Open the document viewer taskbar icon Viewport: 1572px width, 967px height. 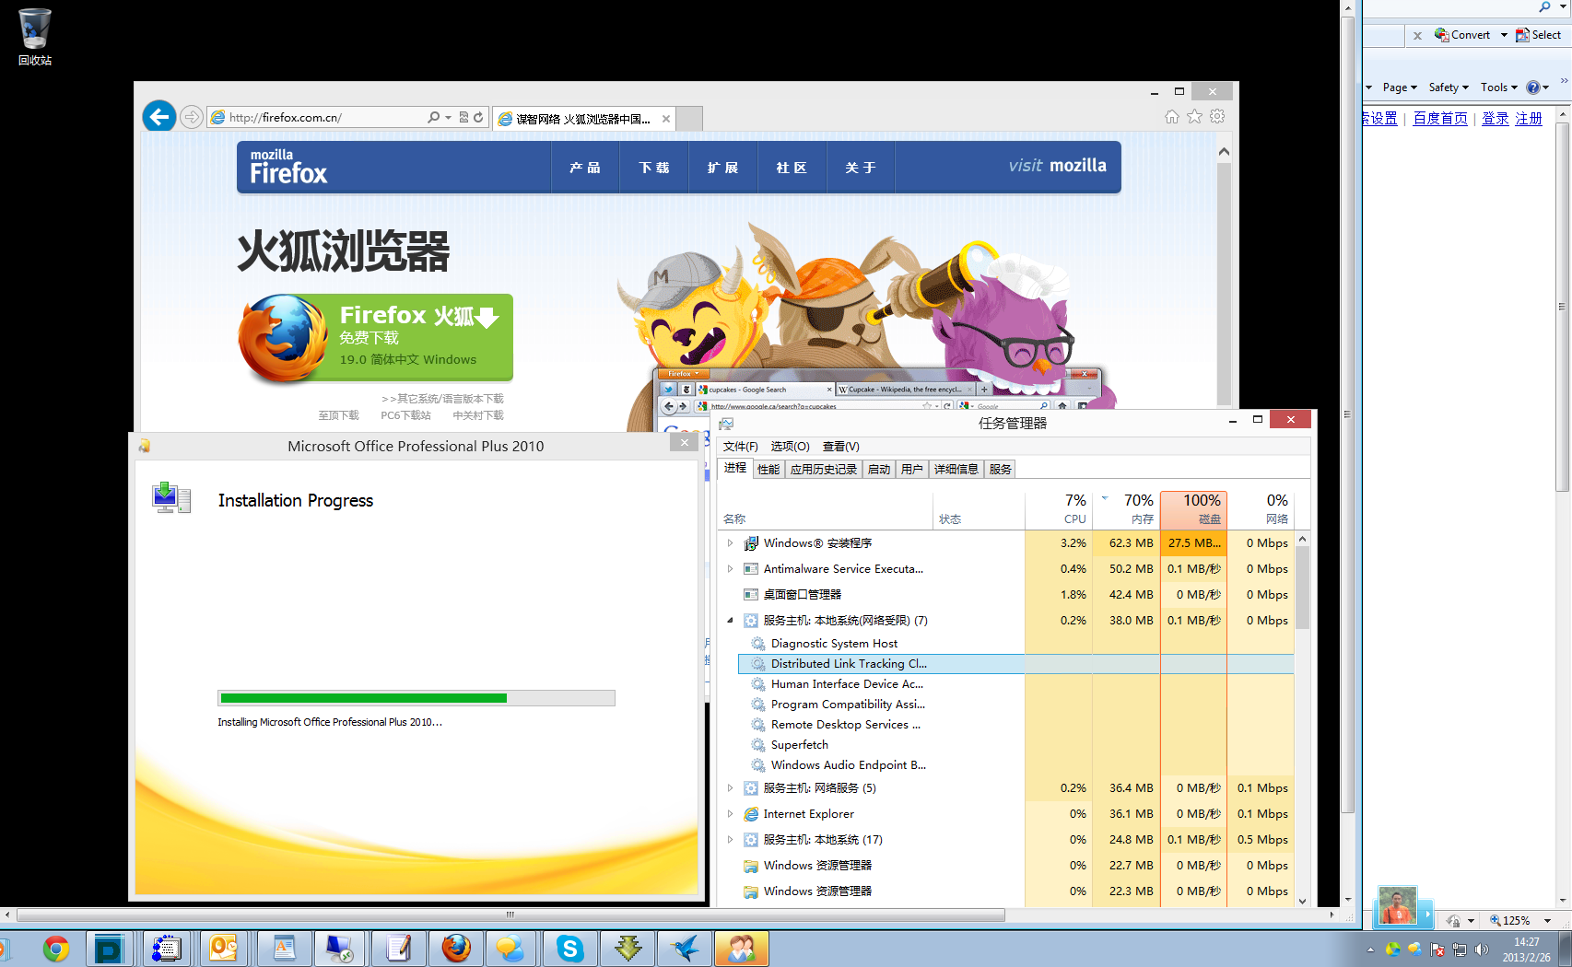284,949
